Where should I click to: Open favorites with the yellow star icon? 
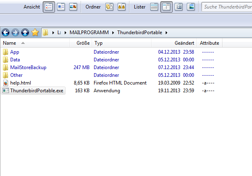point(35,33)
